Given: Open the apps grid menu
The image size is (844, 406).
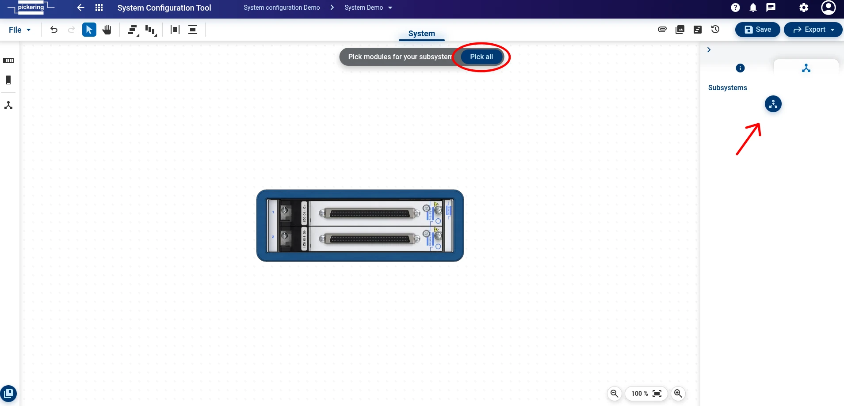Looking at the screenshot, I should tap(99, 8).
